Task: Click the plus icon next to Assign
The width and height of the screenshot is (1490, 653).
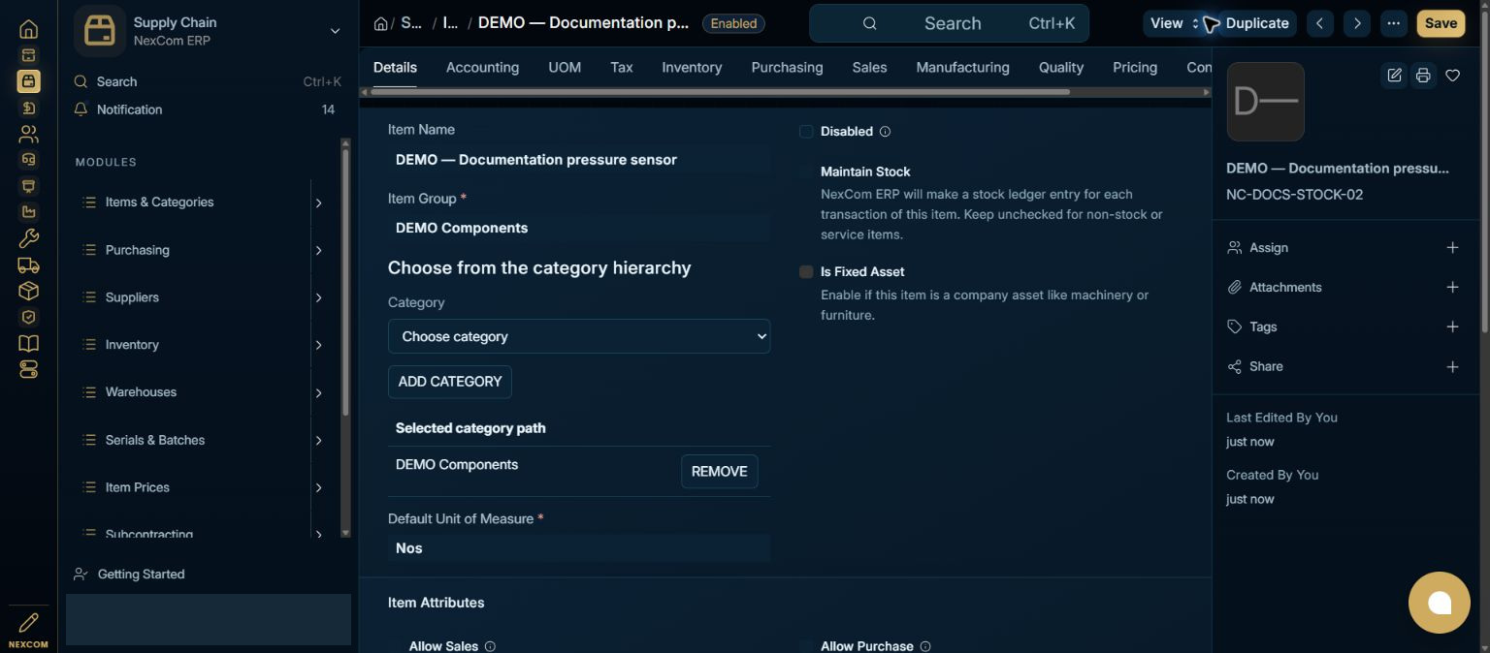Action: (x=1452, y=248)
